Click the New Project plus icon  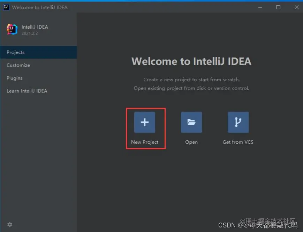point(145,122)
